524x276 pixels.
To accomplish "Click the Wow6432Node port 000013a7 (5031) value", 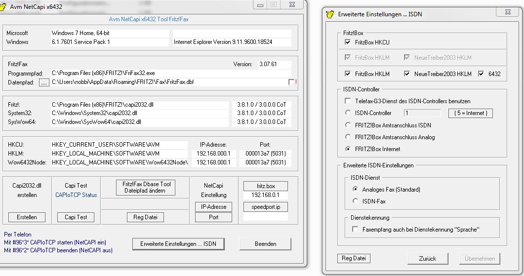I will click(265, 162).
